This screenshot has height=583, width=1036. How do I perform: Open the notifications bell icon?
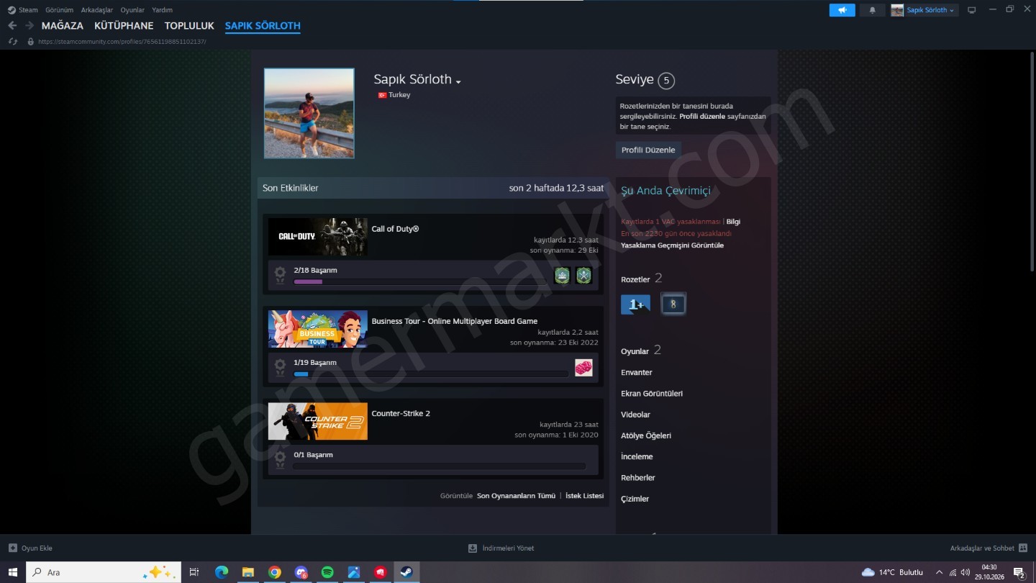tap(873, 10)
